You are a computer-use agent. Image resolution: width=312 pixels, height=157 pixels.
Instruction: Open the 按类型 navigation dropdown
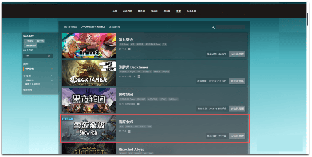point(141,11)
